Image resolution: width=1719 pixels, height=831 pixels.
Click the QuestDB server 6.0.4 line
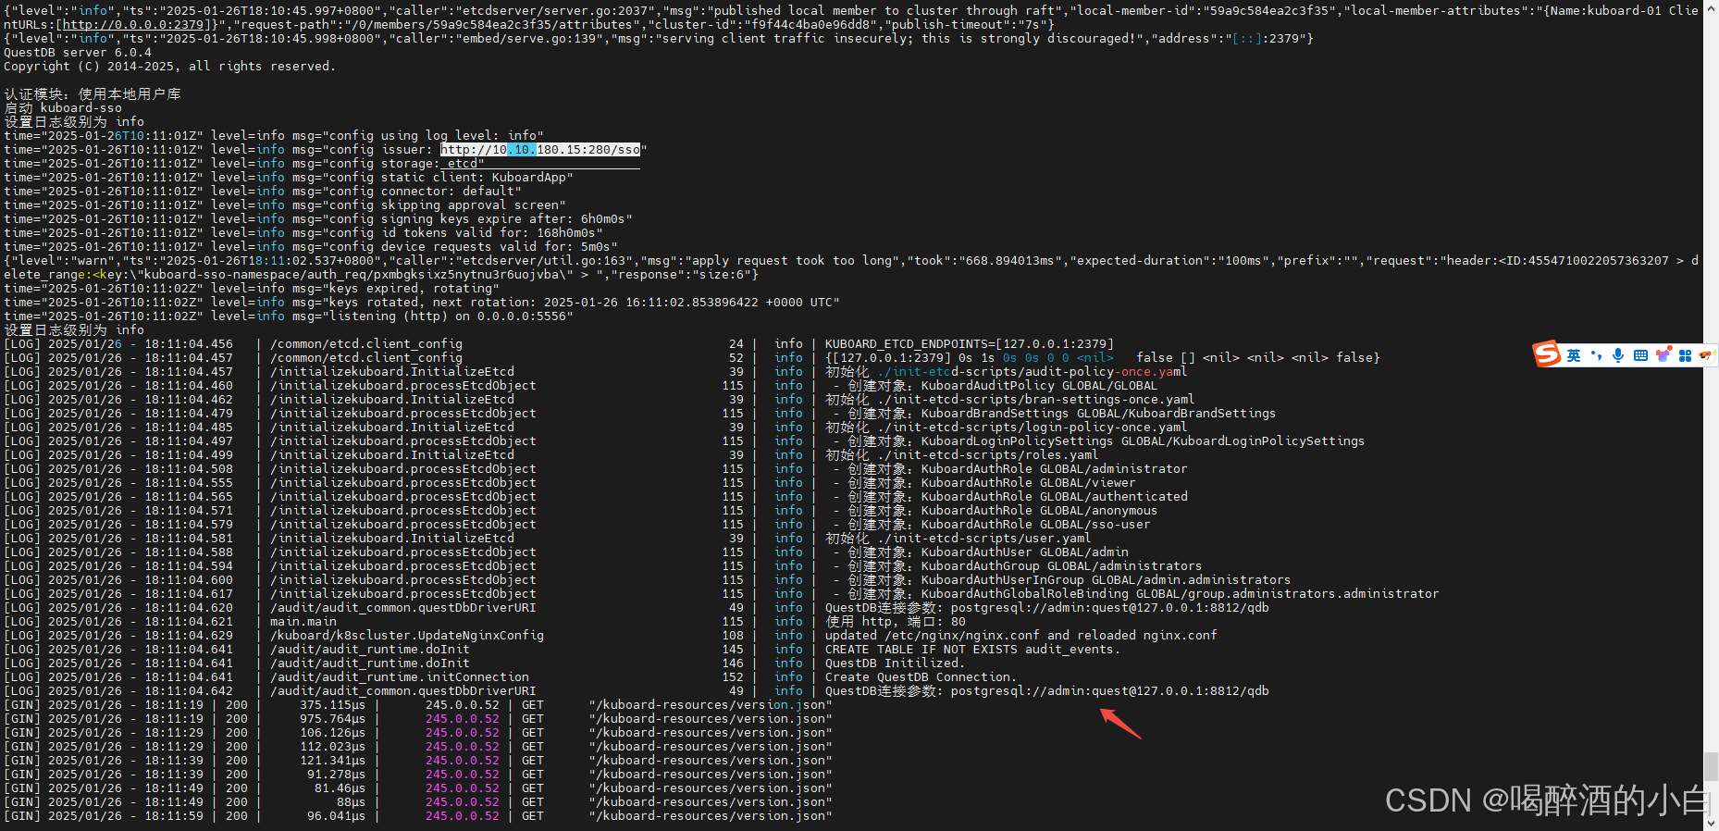[78, 53]
